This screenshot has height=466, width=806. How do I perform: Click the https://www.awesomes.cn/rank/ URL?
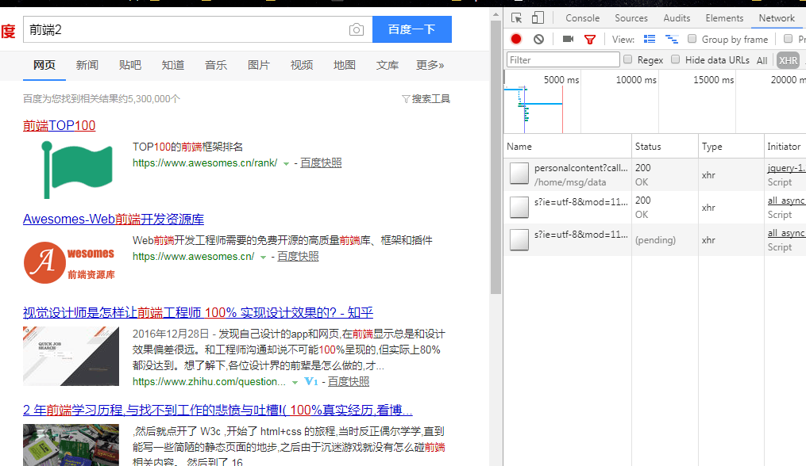pyautogui.click(x=205, y=162)
